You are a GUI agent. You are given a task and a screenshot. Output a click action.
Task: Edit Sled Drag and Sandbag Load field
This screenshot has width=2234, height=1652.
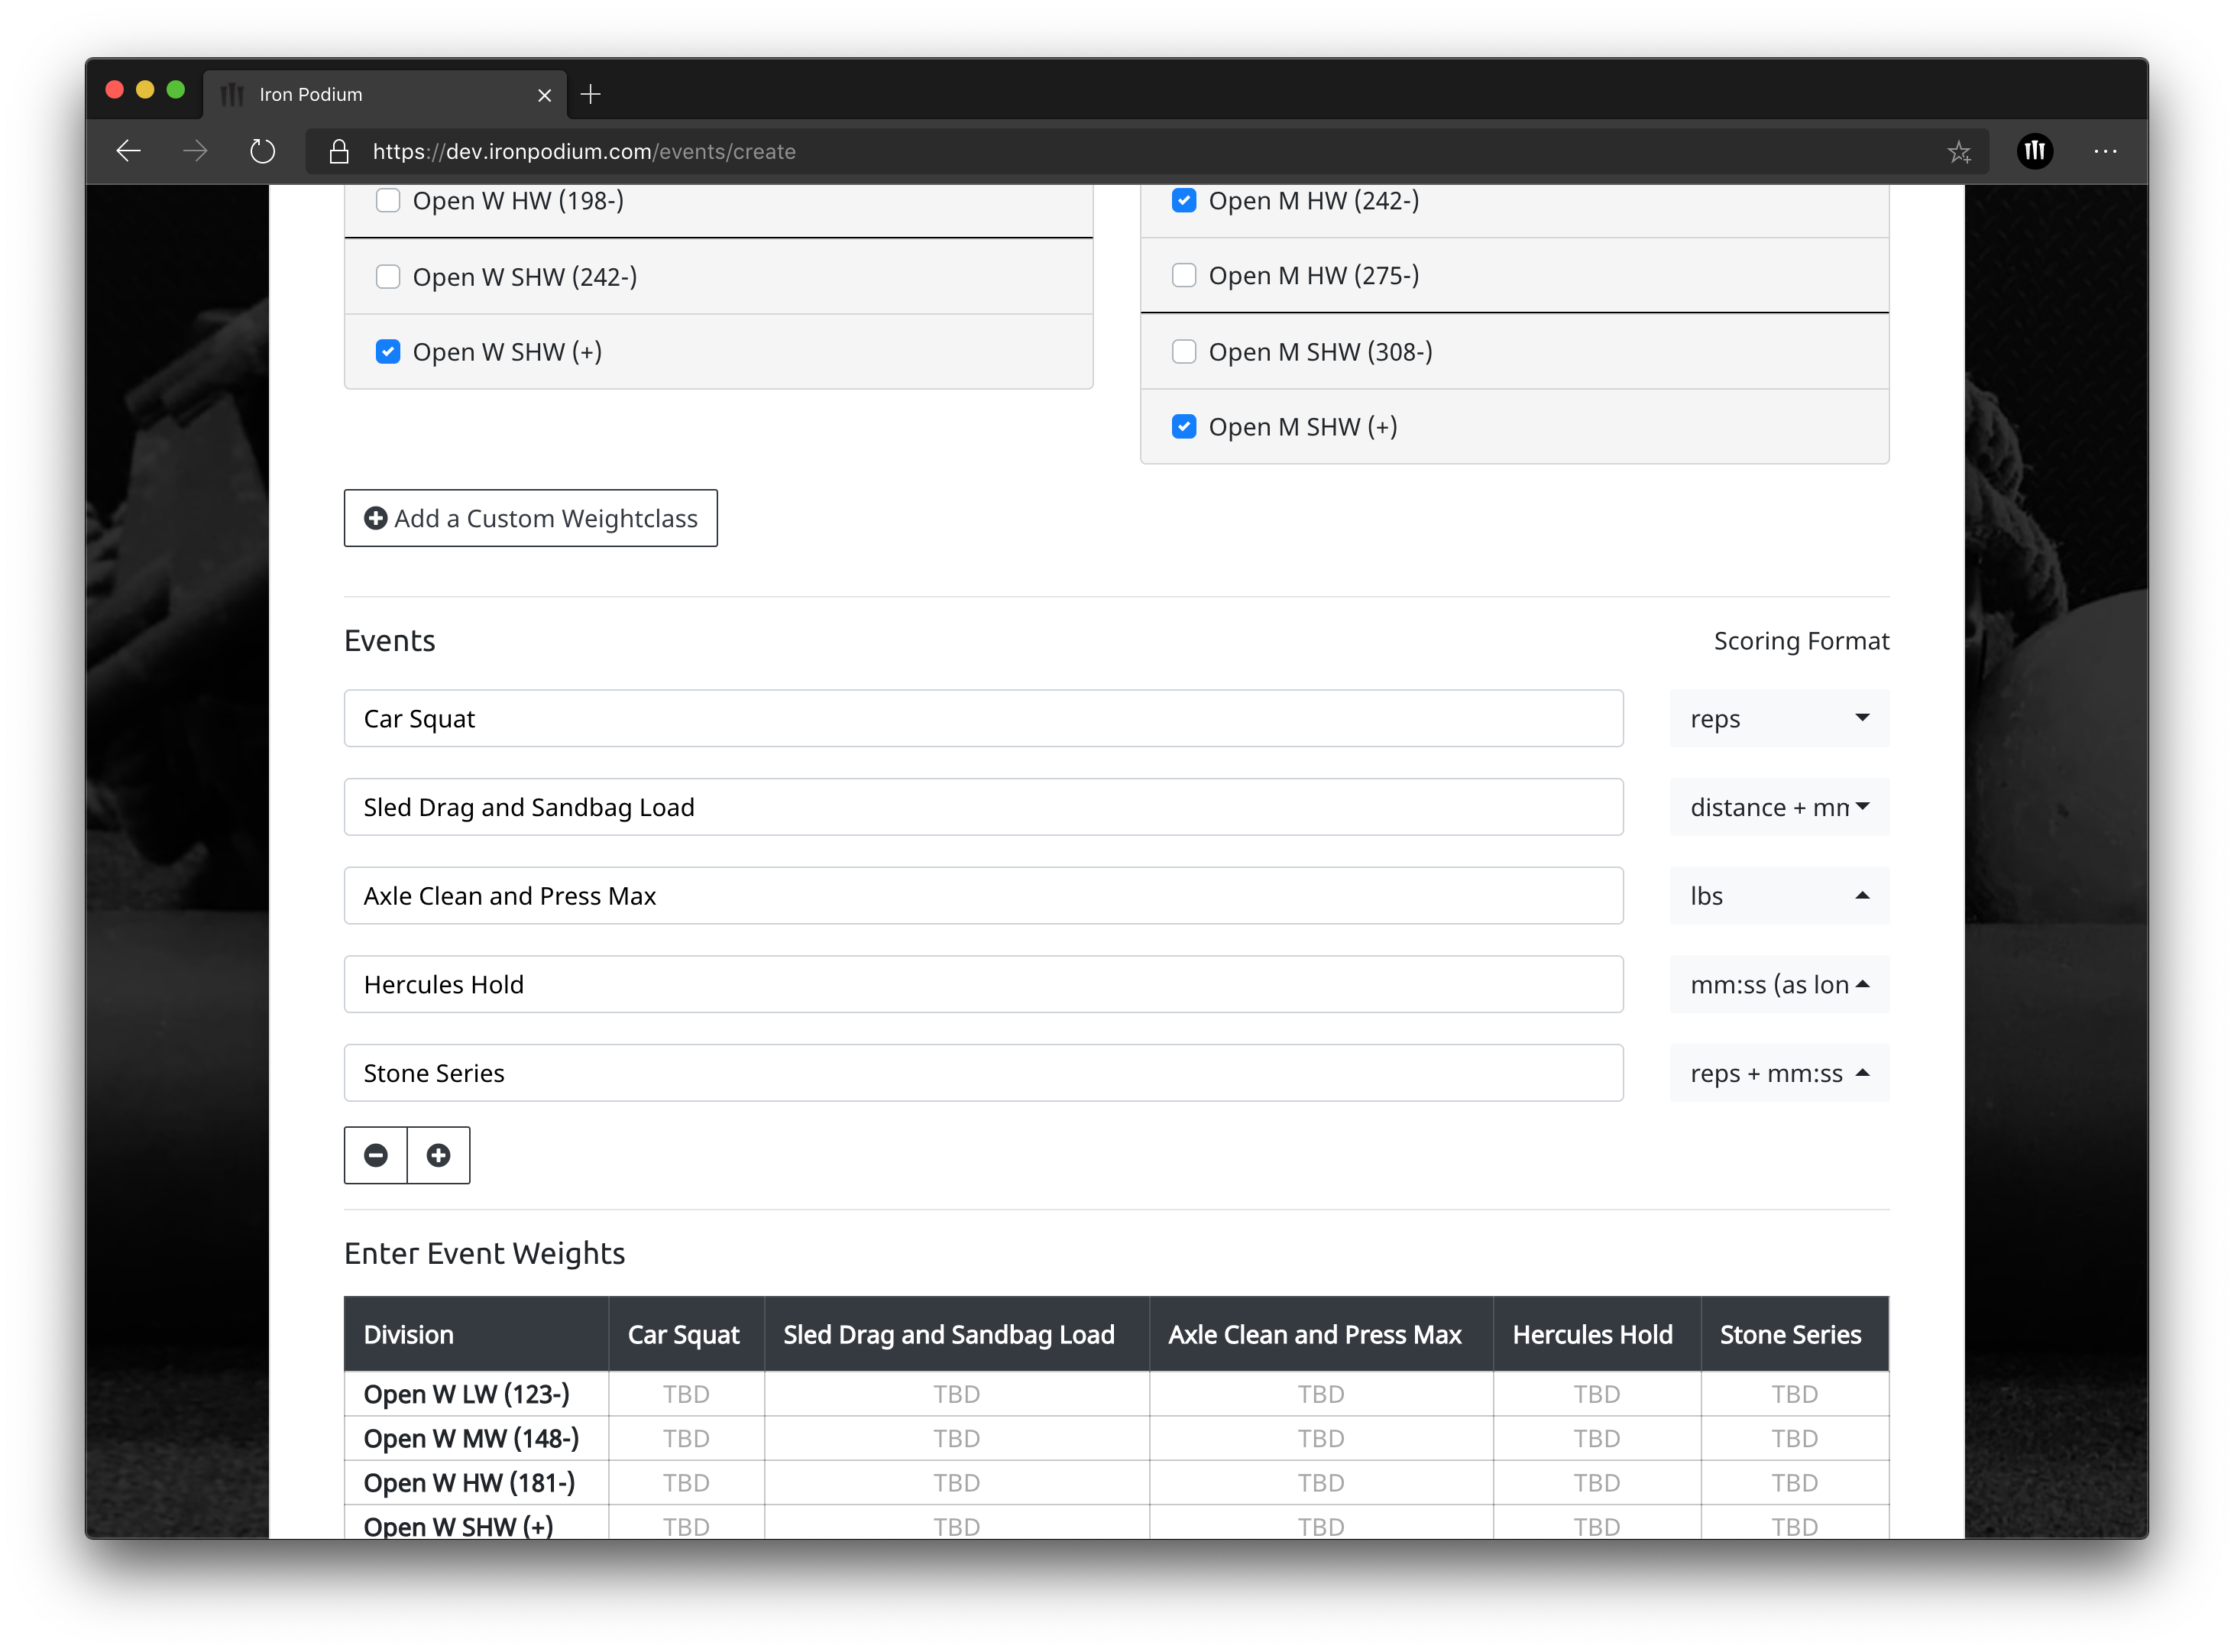point(983,807)
